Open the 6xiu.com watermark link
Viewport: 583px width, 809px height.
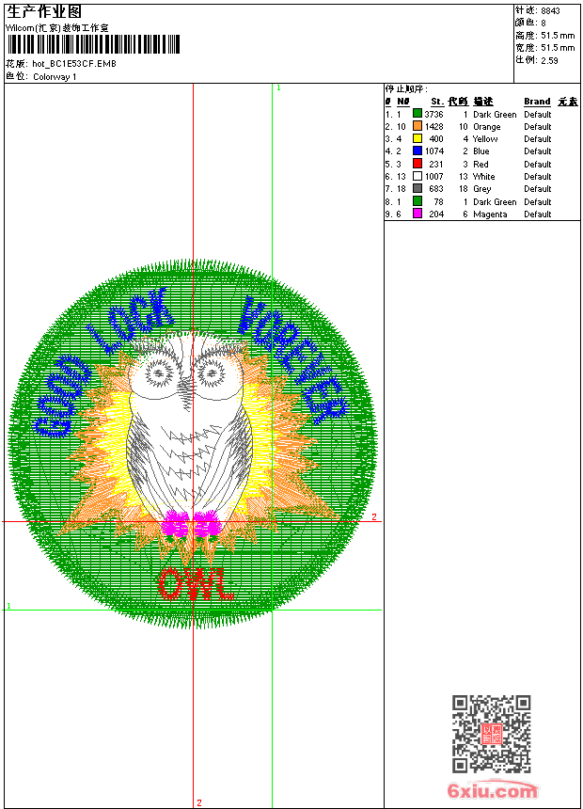pyautogui.click(x=493, y=791)
